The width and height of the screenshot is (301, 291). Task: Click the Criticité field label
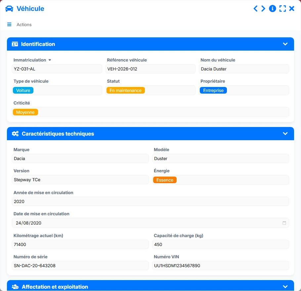(22, 103)
